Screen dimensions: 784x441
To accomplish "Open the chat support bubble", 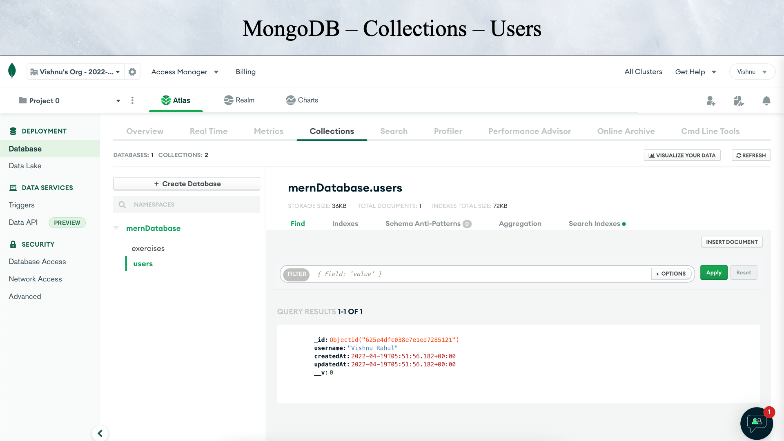I will [756, 423].
